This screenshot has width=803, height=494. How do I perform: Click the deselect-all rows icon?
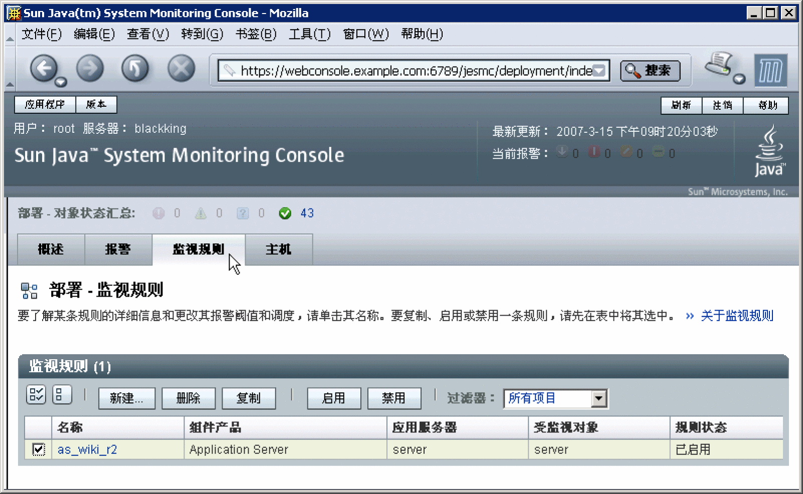(x=62, y=395)
